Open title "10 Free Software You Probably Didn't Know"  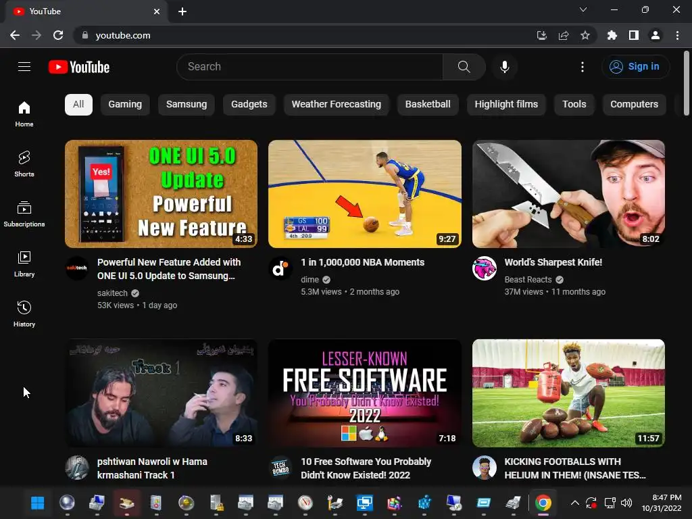pos(366,468)
